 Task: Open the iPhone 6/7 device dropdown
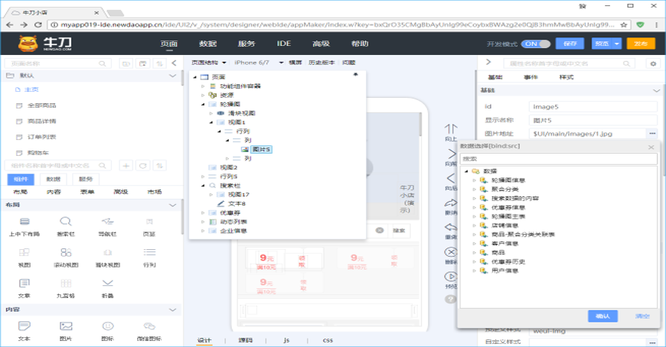click(281, 62)
